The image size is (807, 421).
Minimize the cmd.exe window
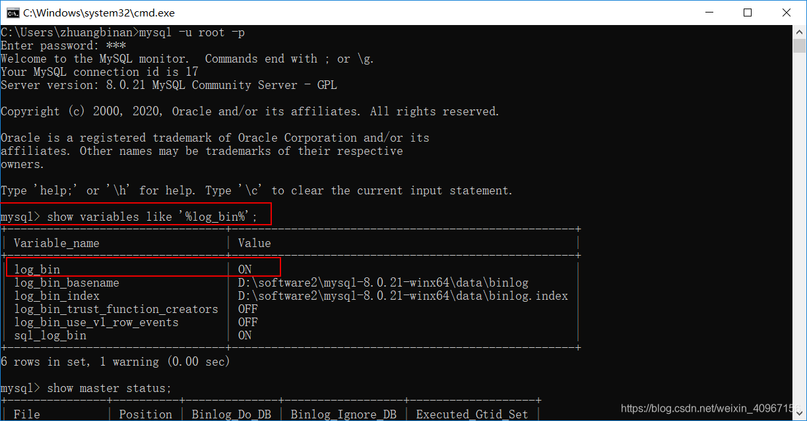tap(709, 12)
